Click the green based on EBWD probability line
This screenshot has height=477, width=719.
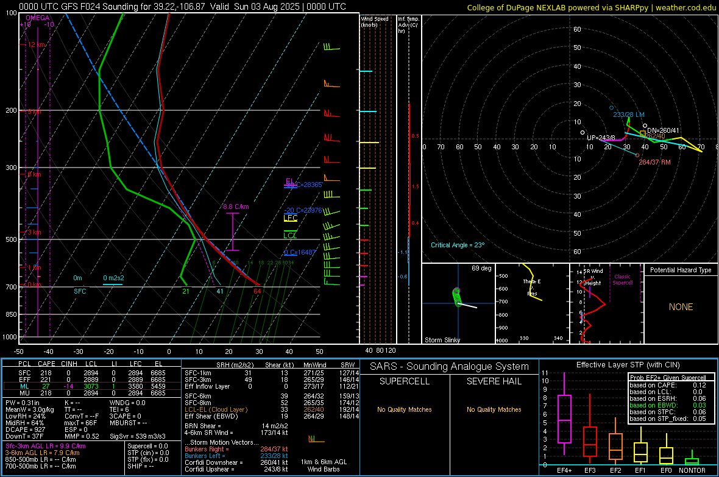click(668, 405)
